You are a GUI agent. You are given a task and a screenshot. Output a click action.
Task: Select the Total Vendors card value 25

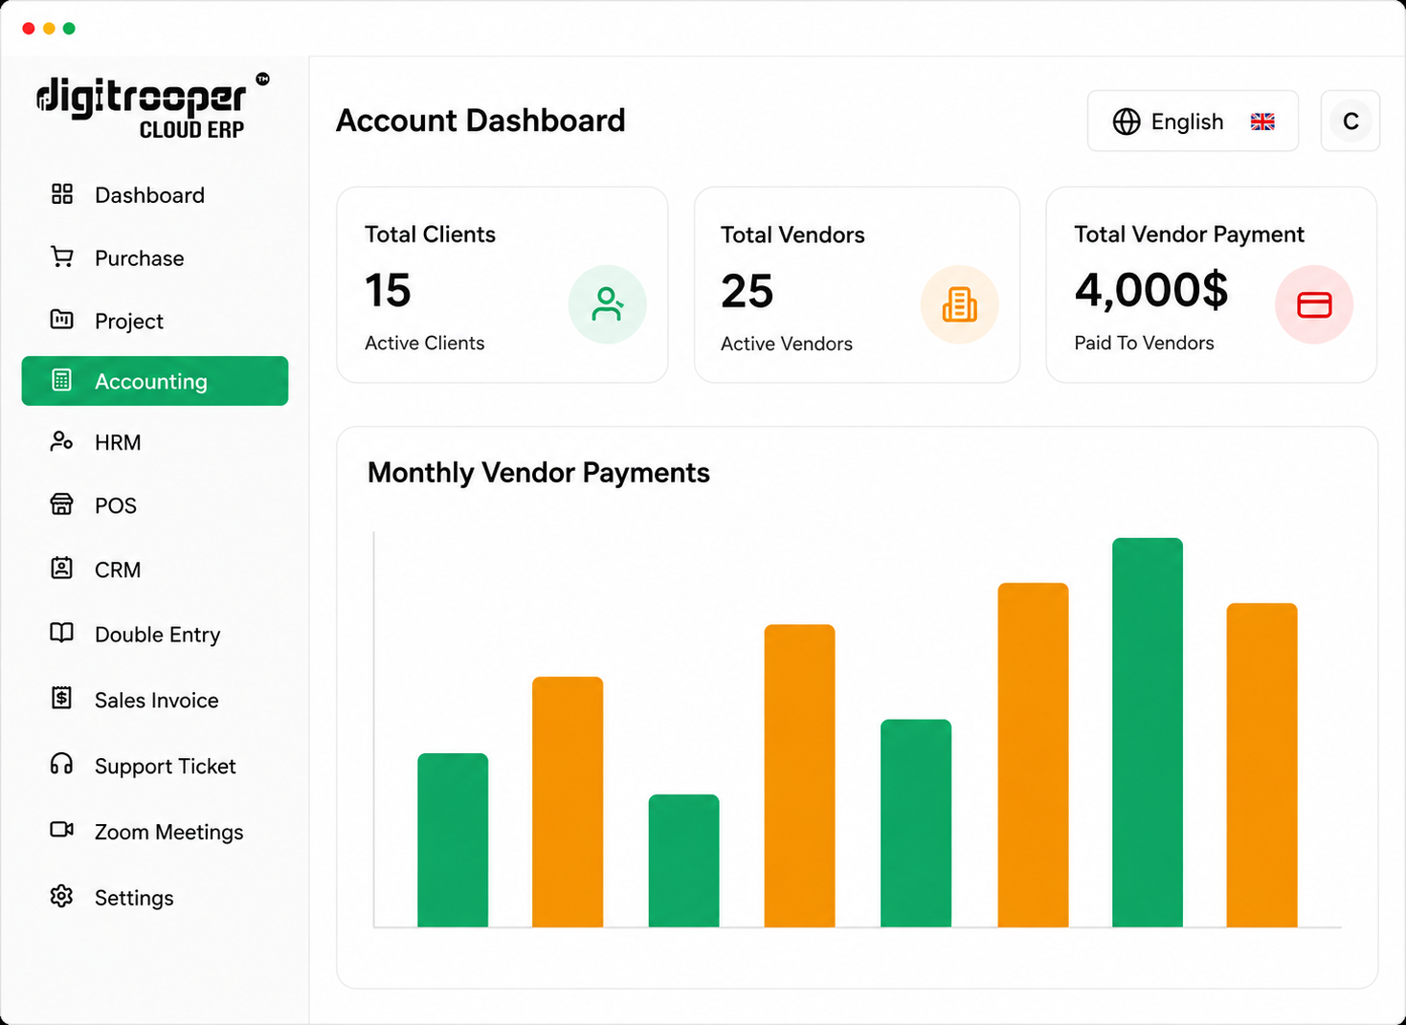coord(747,291)
